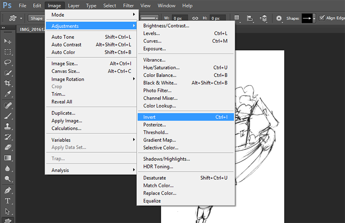Choose Levels adjustment
Image resolution: width=345 pixels, height=223 pixels.
point(186,34)
